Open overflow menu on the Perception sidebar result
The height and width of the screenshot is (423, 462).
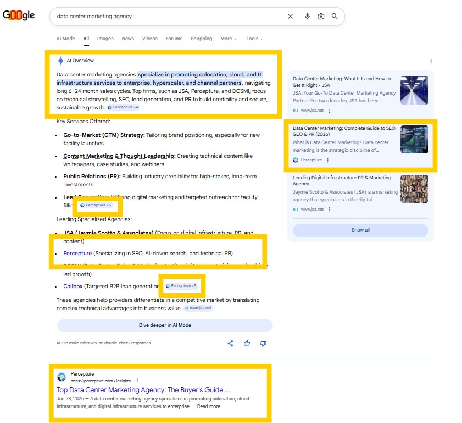pyautogui.click(x=328, y=161)
